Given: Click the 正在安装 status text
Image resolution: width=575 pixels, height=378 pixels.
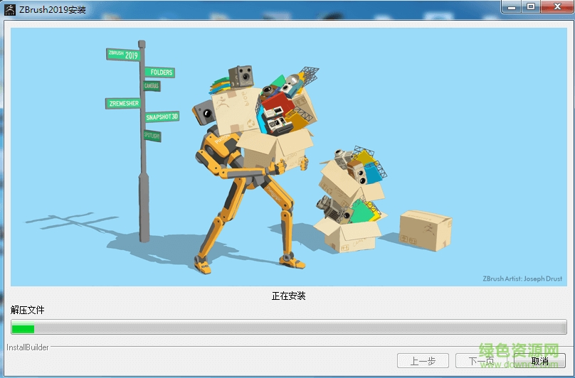Looking at the screenshot, I should pos(288,296).
